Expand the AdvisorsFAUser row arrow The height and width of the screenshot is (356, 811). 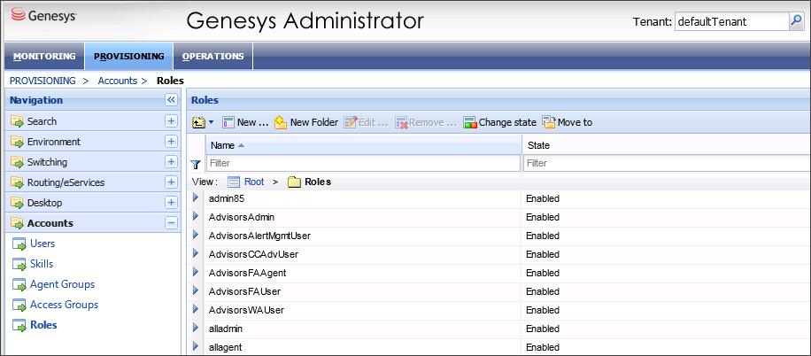coord(196,290)
